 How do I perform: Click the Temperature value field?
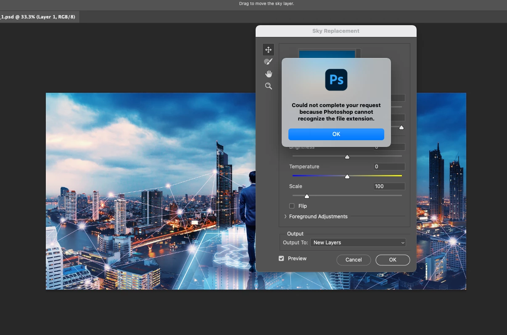click(x=389, y=167)
